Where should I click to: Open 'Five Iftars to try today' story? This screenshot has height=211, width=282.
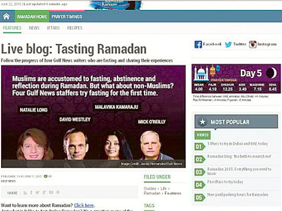point(225,182)
